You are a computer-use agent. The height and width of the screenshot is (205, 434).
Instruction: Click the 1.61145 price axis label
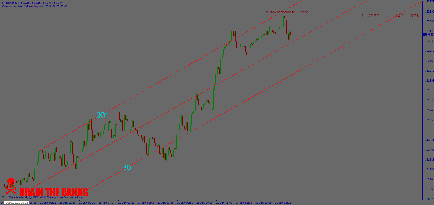click(429, 179)
